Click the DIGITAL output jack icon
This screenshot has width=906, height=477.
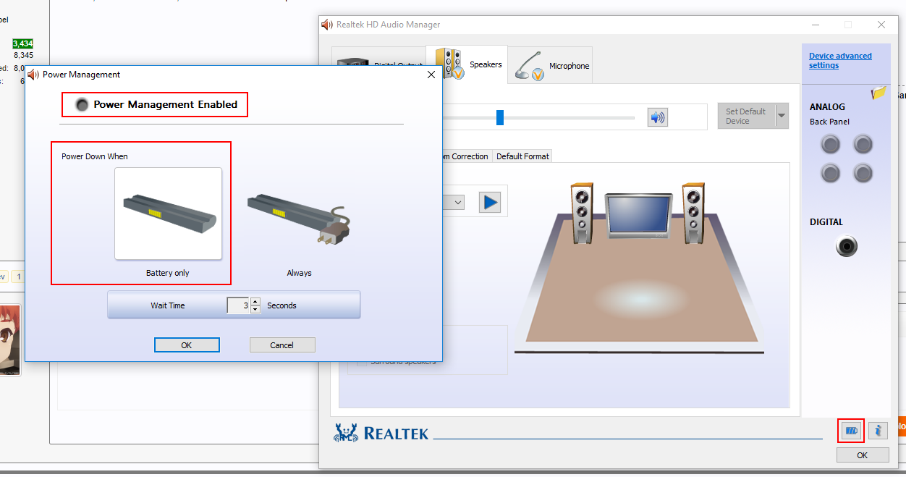pos(847,246)
